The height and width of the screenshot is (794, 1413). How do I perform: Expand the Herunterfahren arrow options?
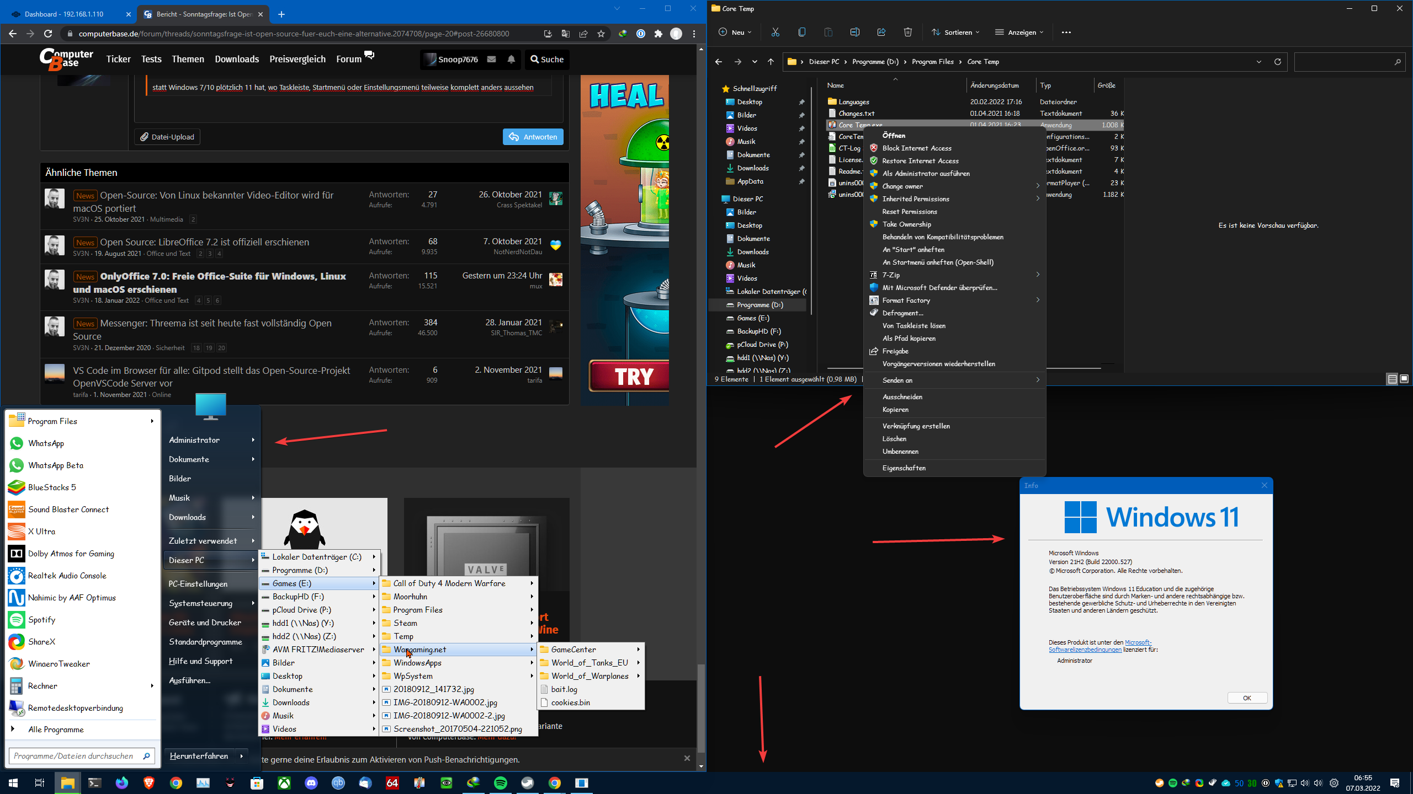coord(242,756)
